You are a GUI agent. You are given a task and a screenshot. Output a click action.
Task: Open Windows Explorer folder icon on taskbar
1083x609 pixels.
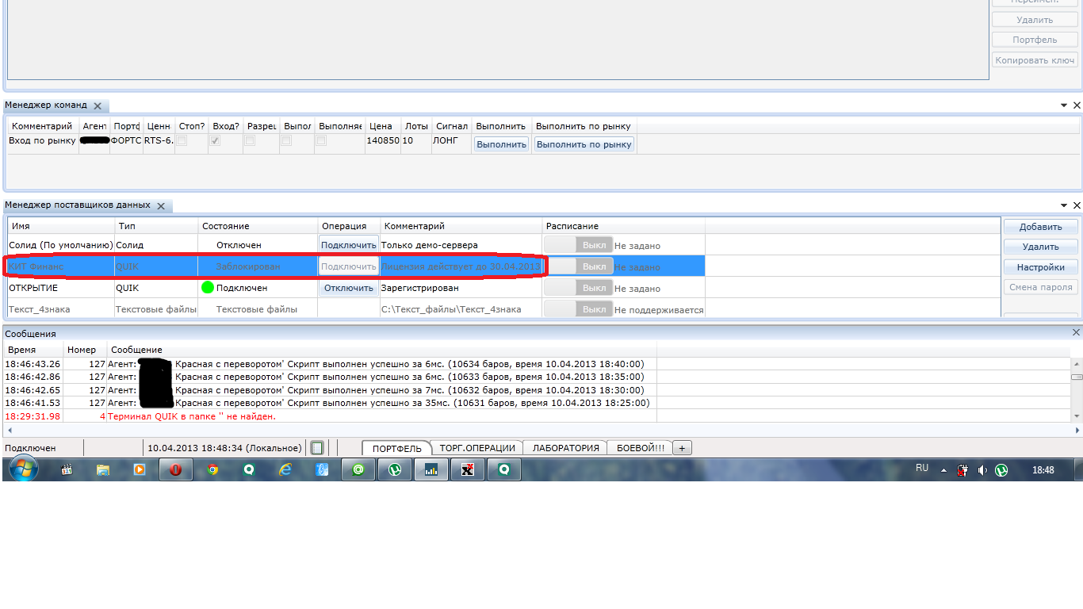103,469
